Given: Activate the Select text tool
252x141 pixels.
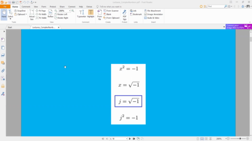Looking at the screenshot, I should click(x=10, y=13).
